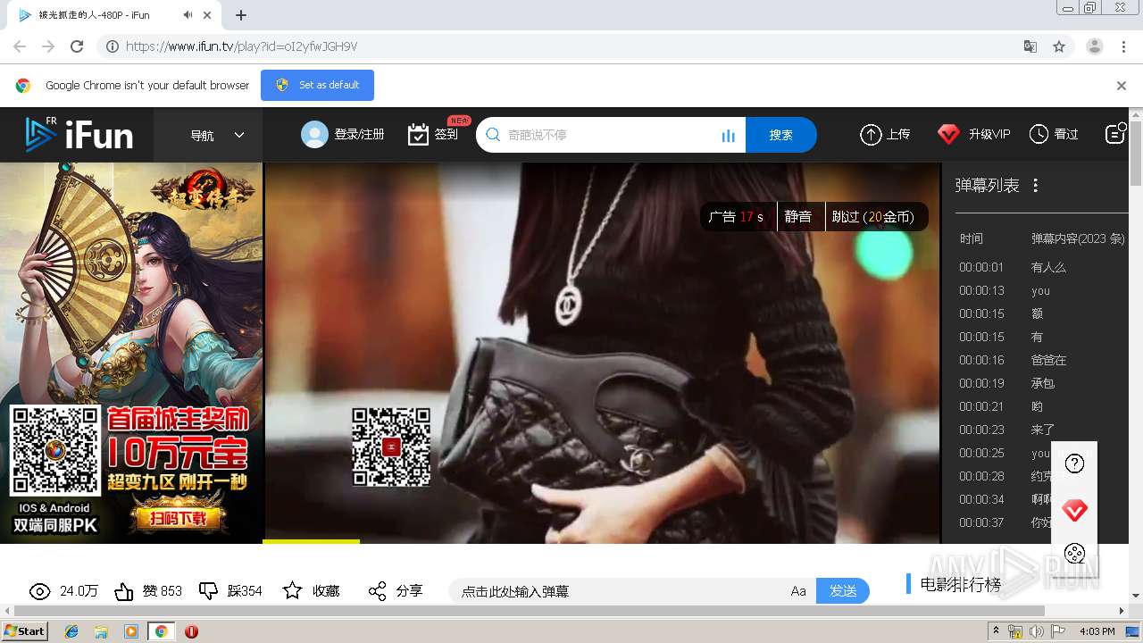
Task: Click the eye views icon 24.0万
Action: pos(39,591)
